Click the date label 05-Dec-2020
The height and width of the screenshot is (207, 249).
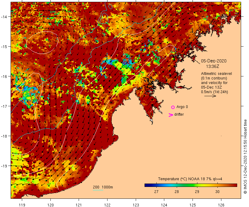[x=214, y=61]
